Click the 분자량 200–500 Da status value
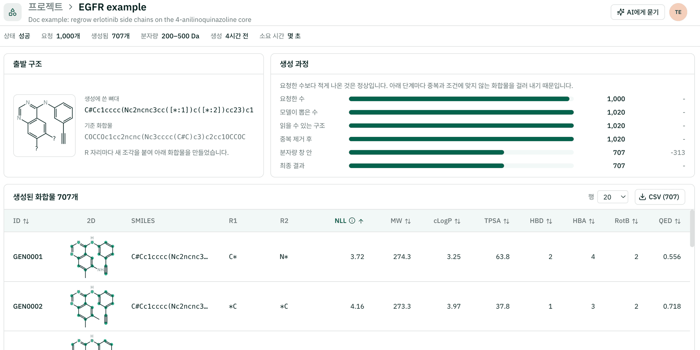This screenshot has width=700, height=350. 180,36
